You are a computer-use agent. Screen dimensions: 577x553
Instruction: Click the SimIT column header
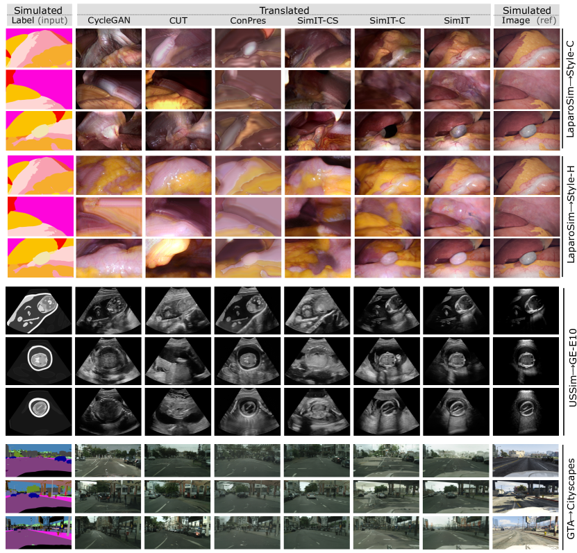coord(457,21)
